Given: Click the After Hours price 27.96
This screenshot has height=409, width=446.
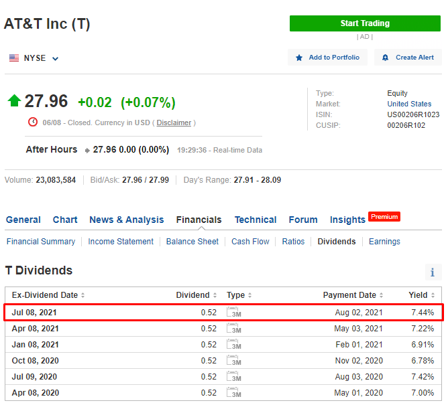Looking at the screenshot, I should [105, 149].
